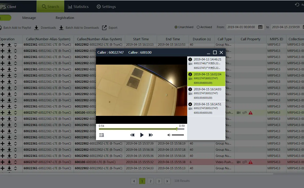Click the Batch Add to Downloads icon
Viewport: 304px width, 188px height.
[x=61, y=28]
